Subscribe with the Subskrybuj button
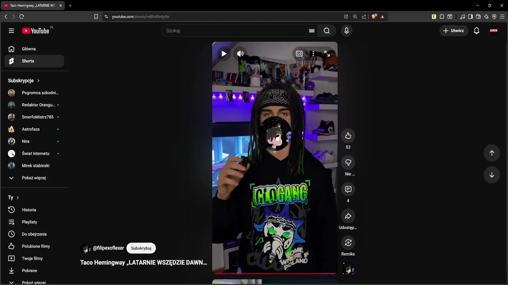The width and height of the screenshot is (508, 285). pos(141,248)
